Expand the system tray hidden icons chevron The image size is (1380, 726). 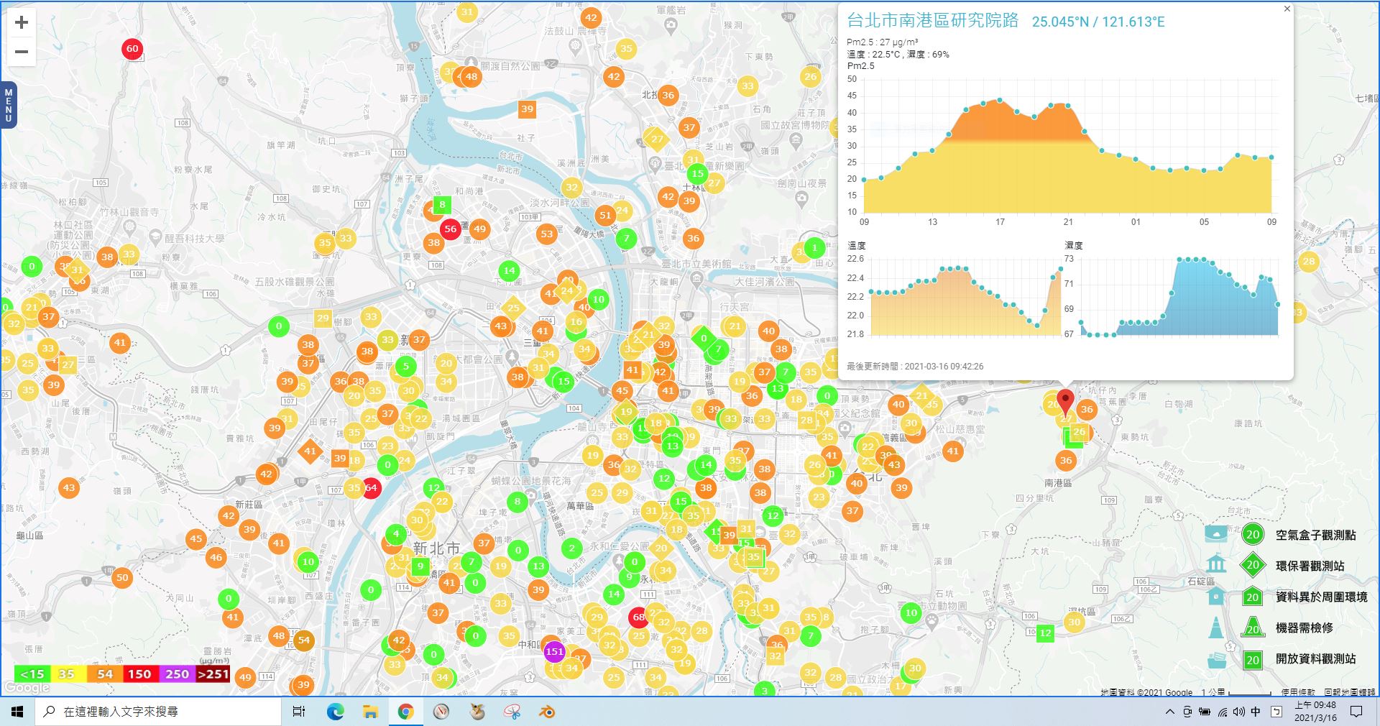[1169, 712]
